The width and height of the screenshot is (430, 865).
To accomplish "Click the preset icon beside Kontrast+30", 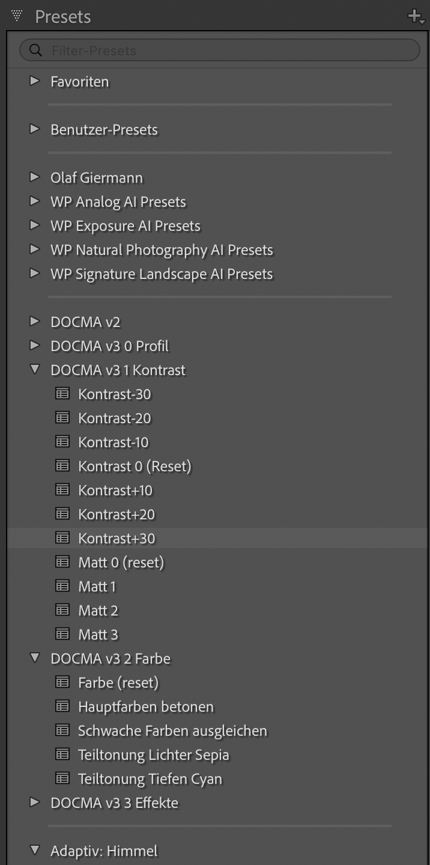I will pyautogui.click(x=62, y=538).
